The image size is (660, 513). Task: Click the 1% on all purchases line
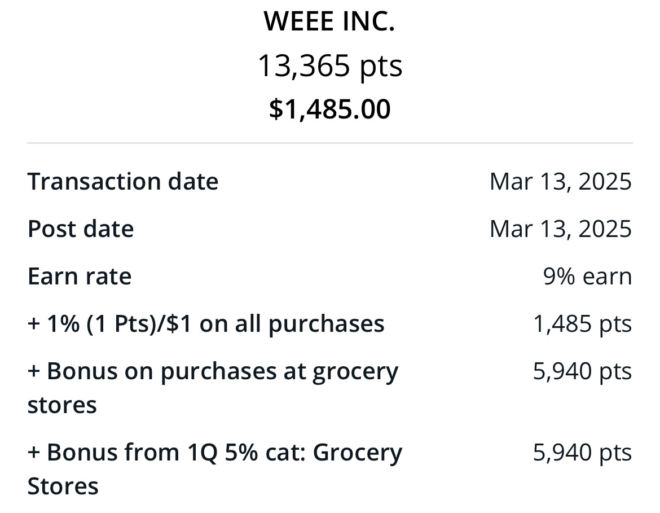206,324
